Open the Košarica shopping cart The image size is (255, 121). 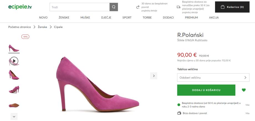[x=232, y=7]
